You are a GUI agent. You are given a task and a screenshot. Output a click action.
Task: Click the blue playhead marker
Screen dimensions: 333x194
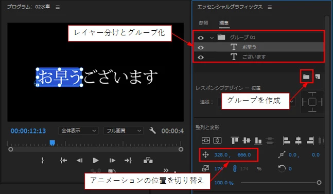pyautogui.click(x=52, y=143)
